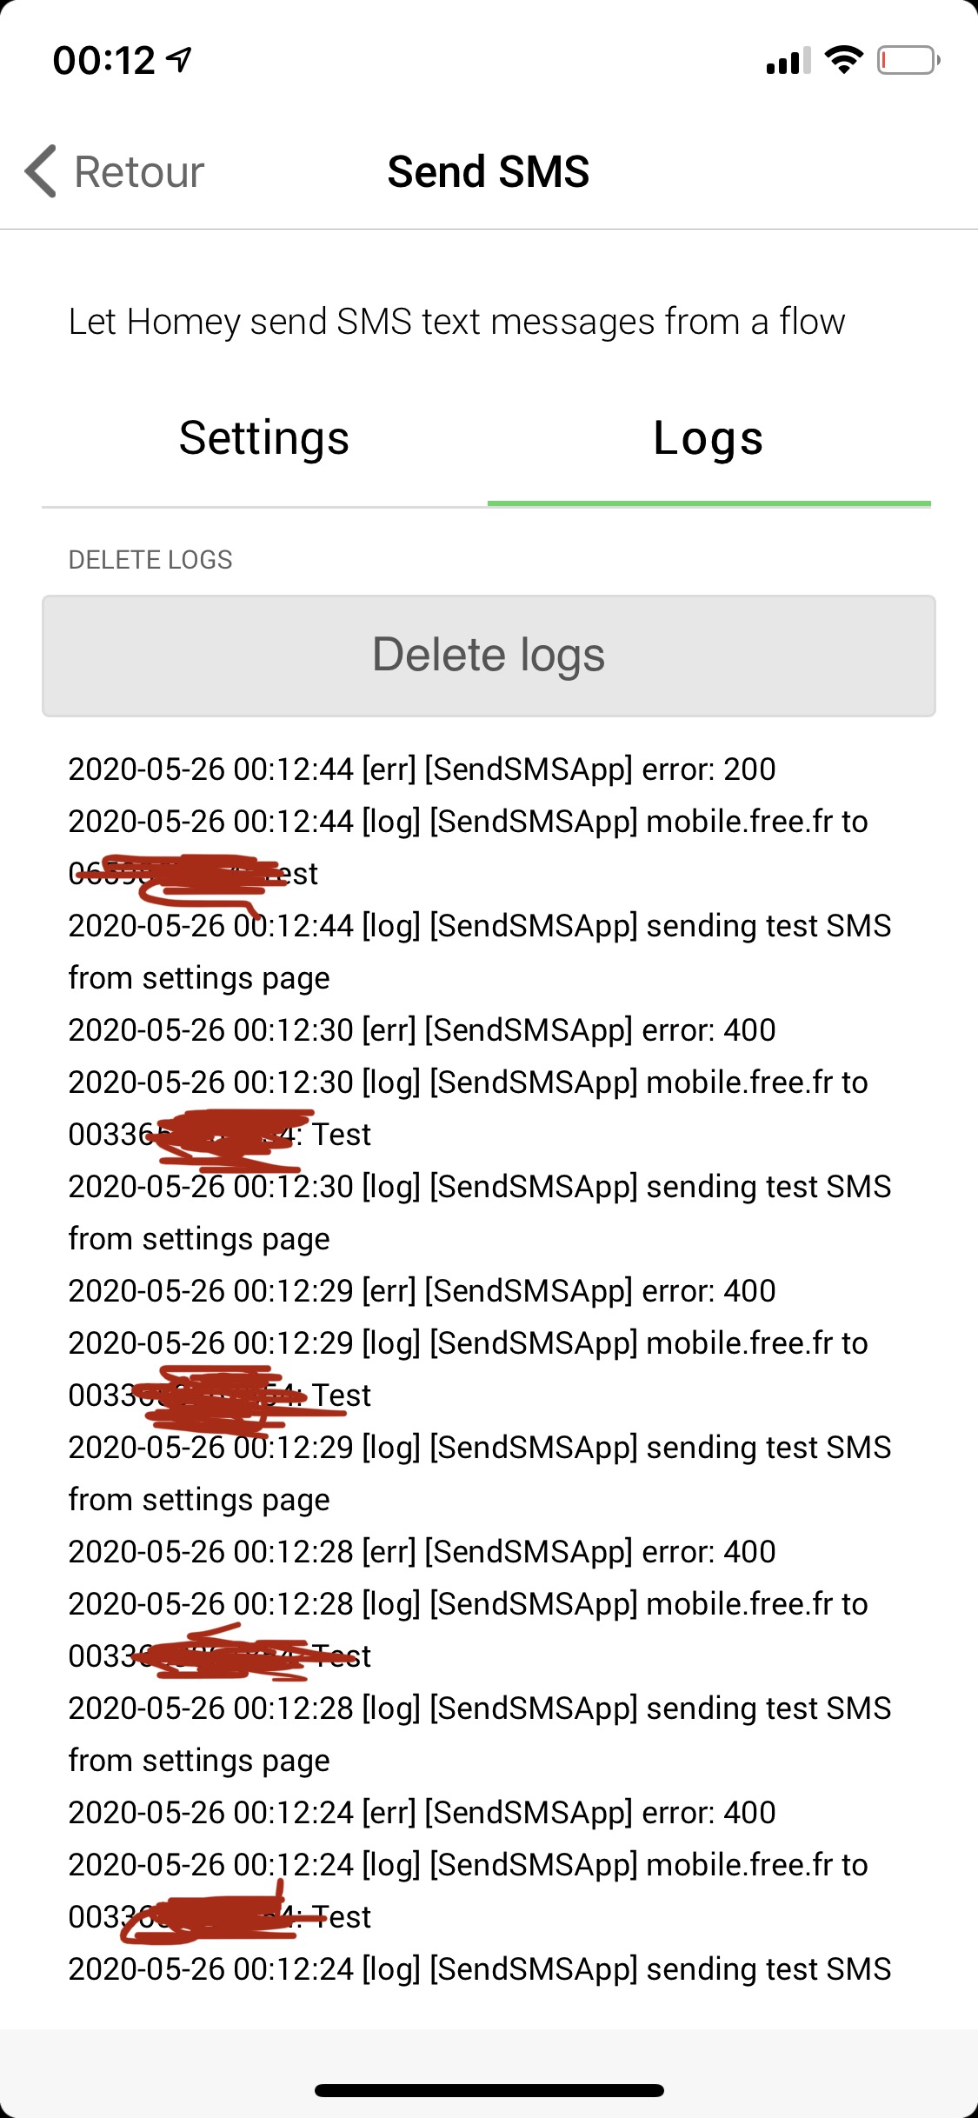Tap the home indicator bar at bottom
This screenshot has height=2118, width=978.
(489, 2090)
